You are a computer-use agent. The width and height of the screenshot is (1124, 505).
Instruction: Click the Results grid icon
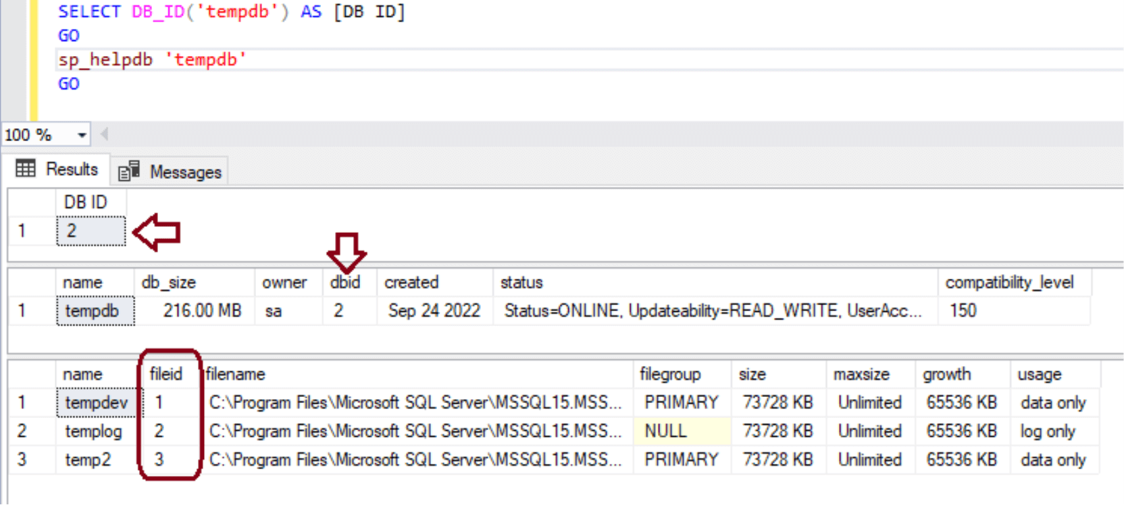click(26, 168)
